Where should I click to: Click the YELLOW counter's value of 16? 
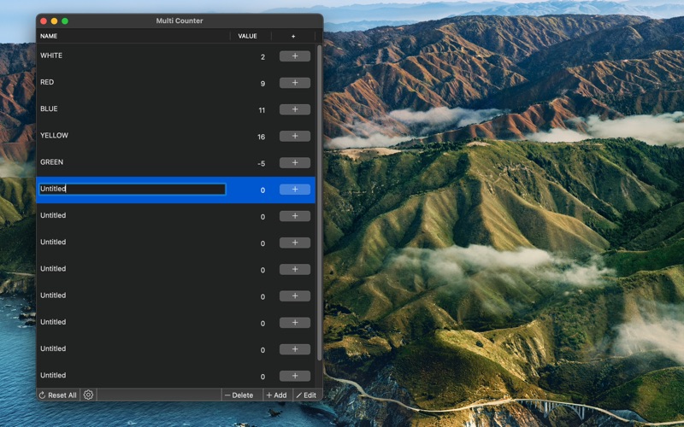261,137
